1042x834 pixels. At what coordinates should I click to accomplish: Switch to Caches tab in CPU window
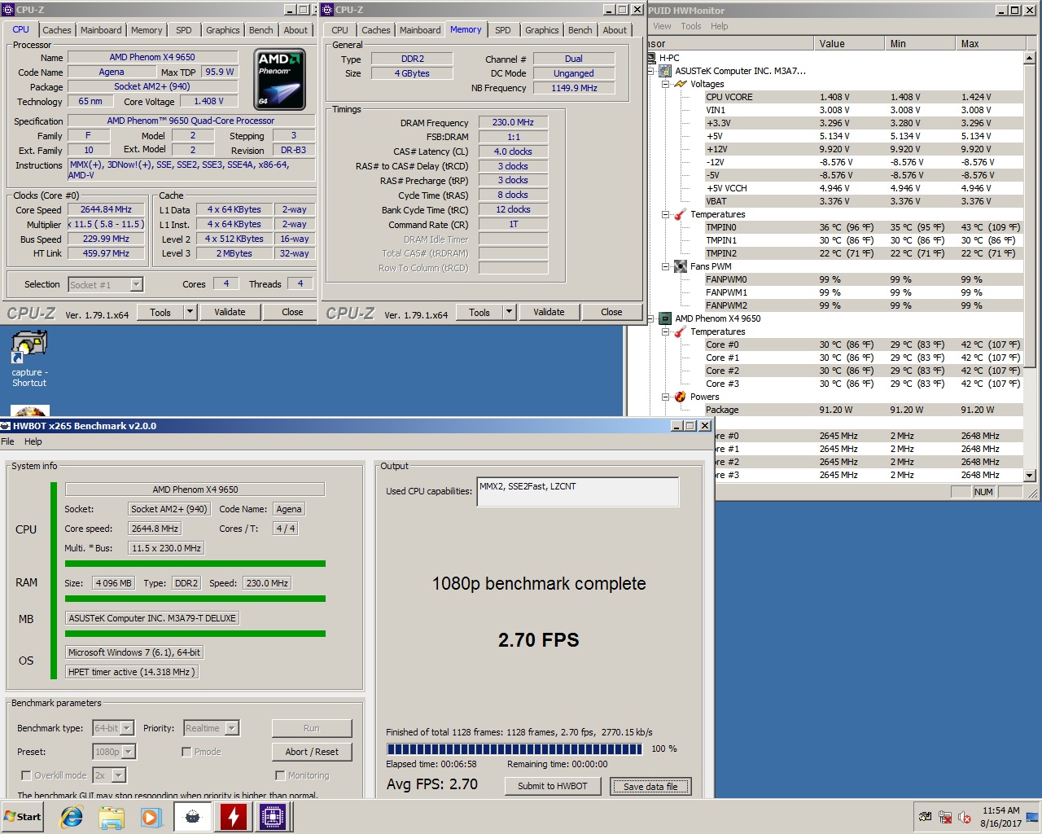[x=56, y=30]
